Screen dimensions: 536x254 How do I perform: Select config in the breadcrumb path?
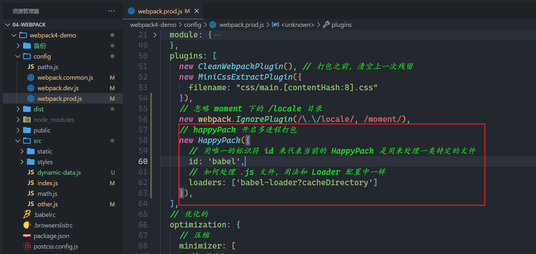(193, 25)
